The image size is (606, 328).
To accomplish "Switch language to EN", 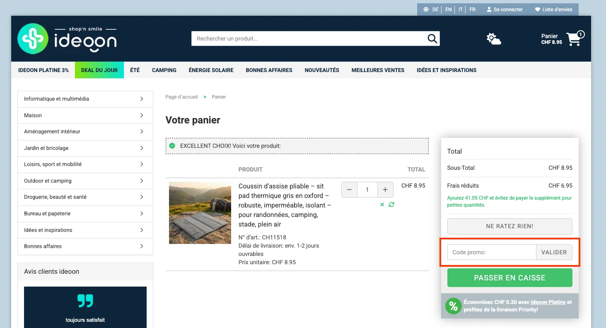I will pos(449,10).
